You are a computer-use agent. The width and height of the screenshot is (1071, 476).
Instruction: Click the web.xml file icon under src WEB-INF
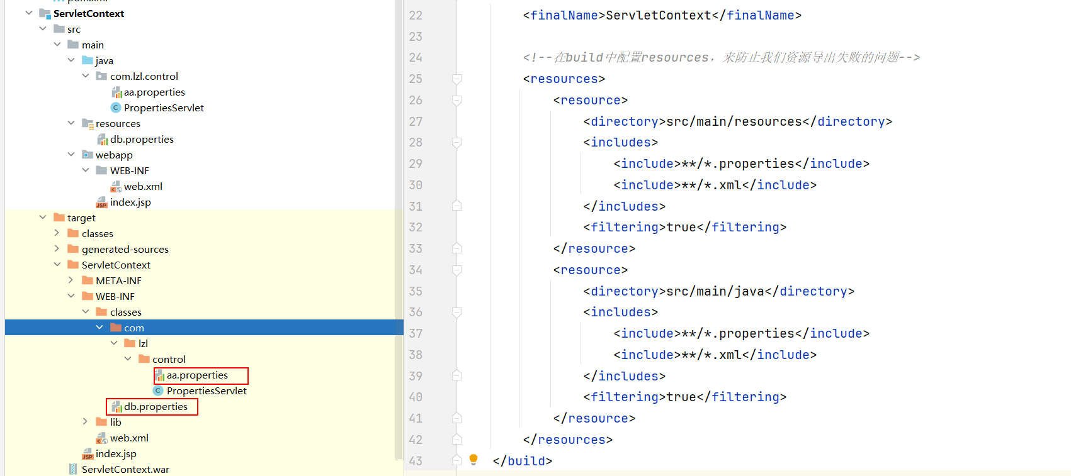tap(116, 187)
